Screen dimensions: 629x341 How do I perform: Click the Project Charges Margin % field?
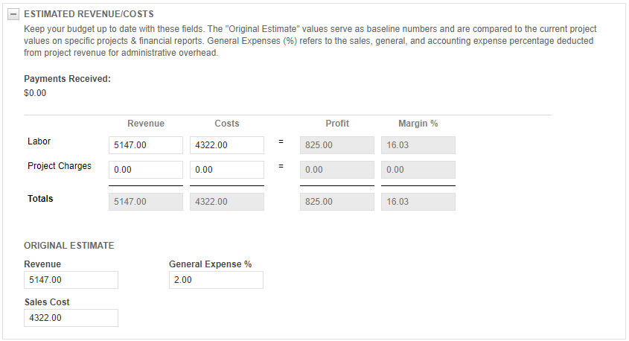pyautogui.click(x=418, y=170)
